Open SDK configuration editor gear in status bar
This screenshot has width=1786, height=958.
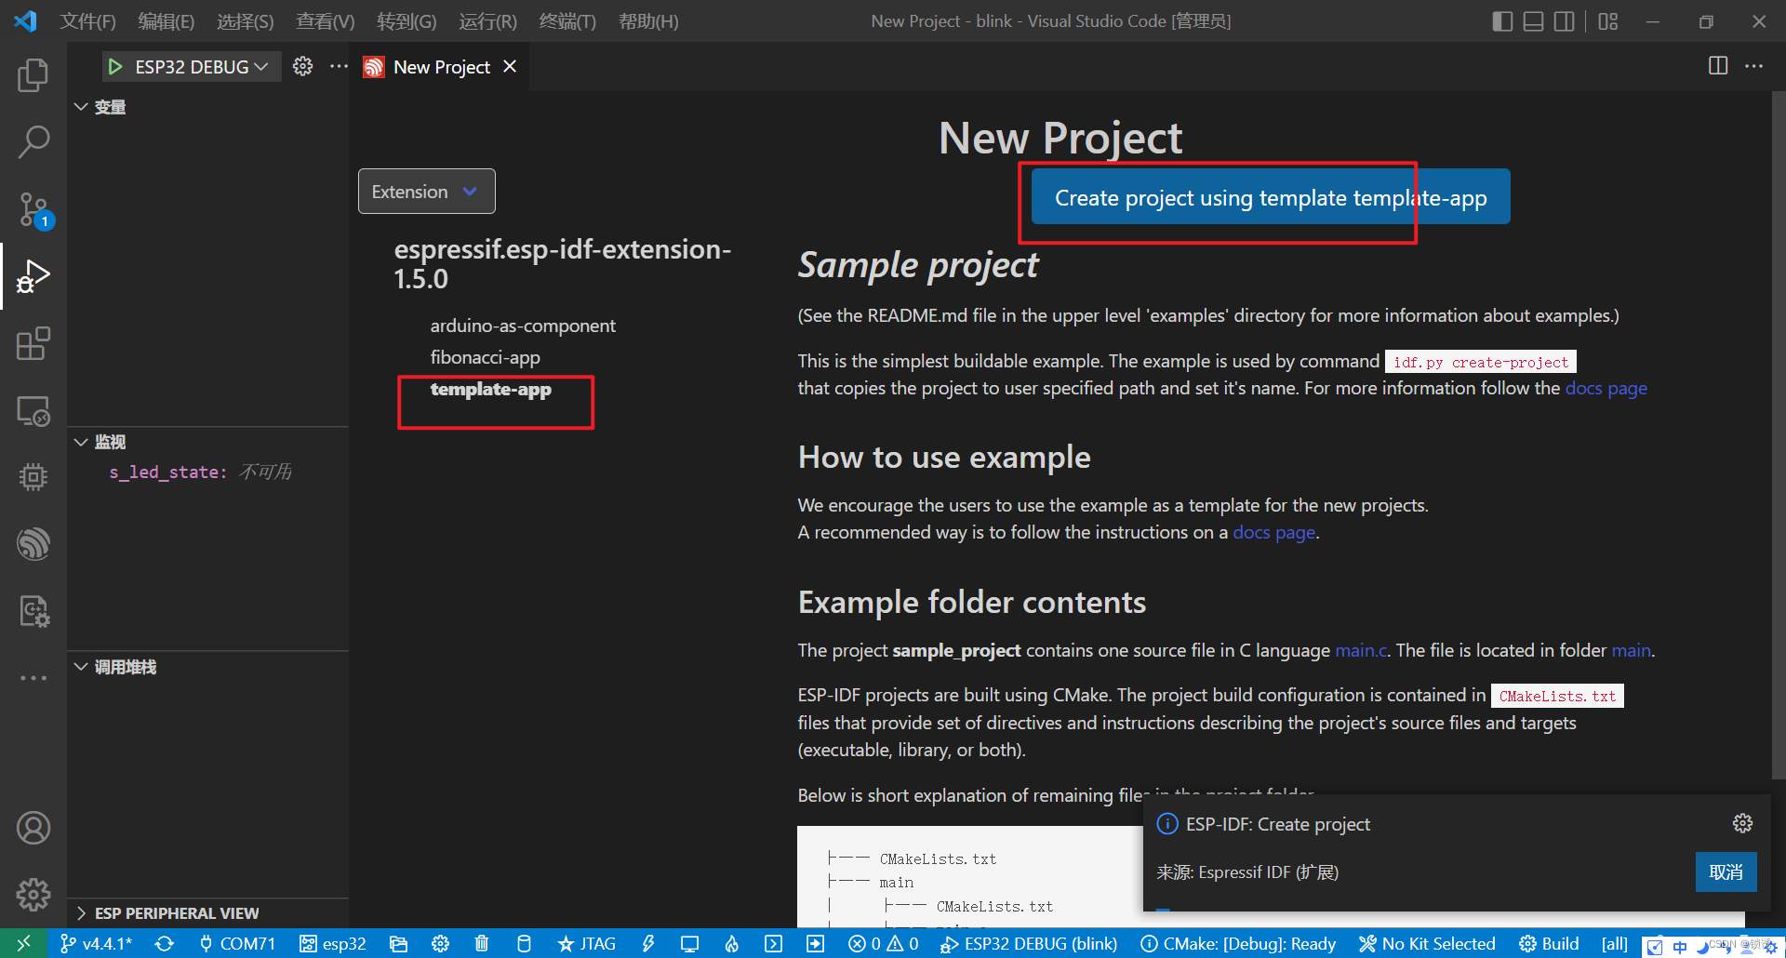[440, 943]
